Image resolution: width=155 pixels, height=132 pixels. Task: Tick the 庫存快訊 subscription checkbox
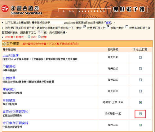tap(140, 91)
